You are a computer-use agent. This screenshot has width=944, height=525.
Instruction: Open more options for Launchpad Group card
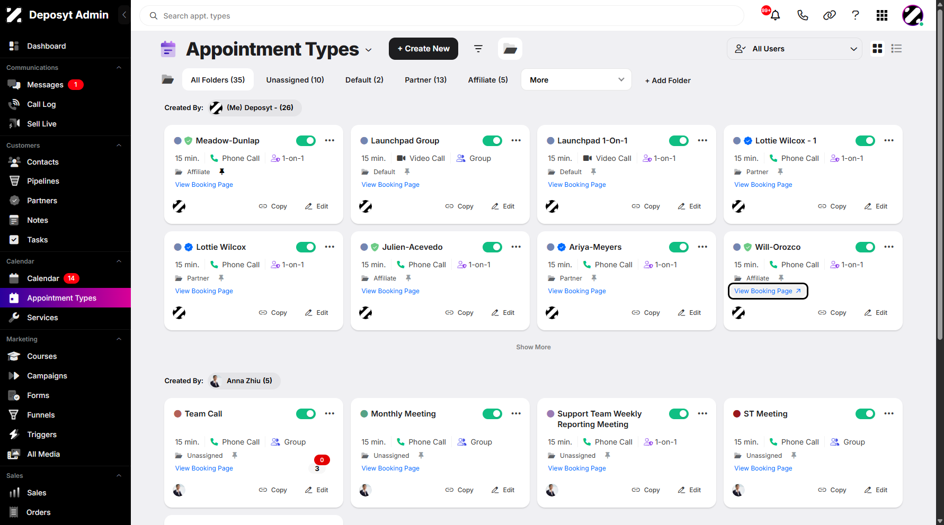[516, 141]
